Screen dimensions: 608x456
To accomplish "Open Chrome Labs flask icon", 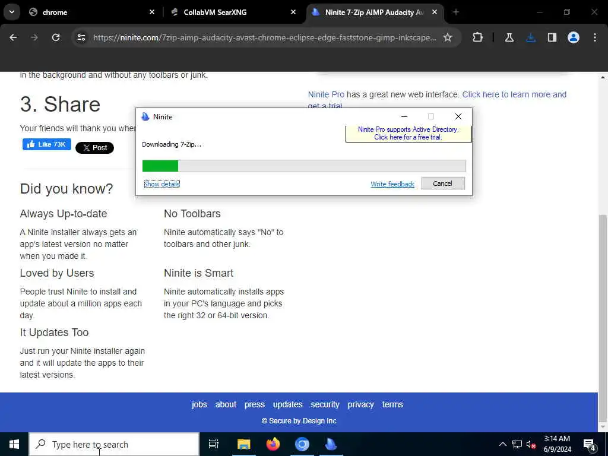I will coord(509,37).
